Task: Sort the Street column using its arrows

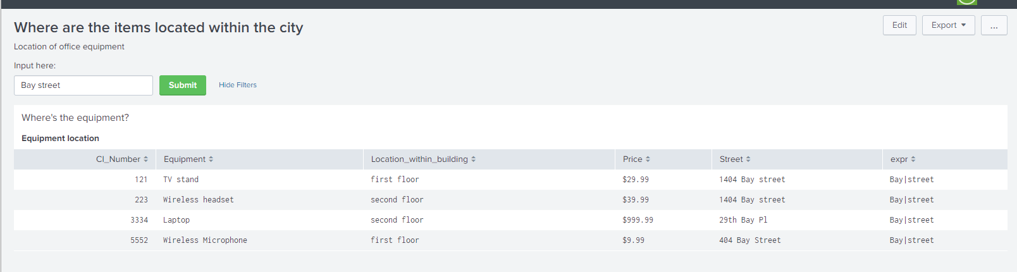Action: 748,159
